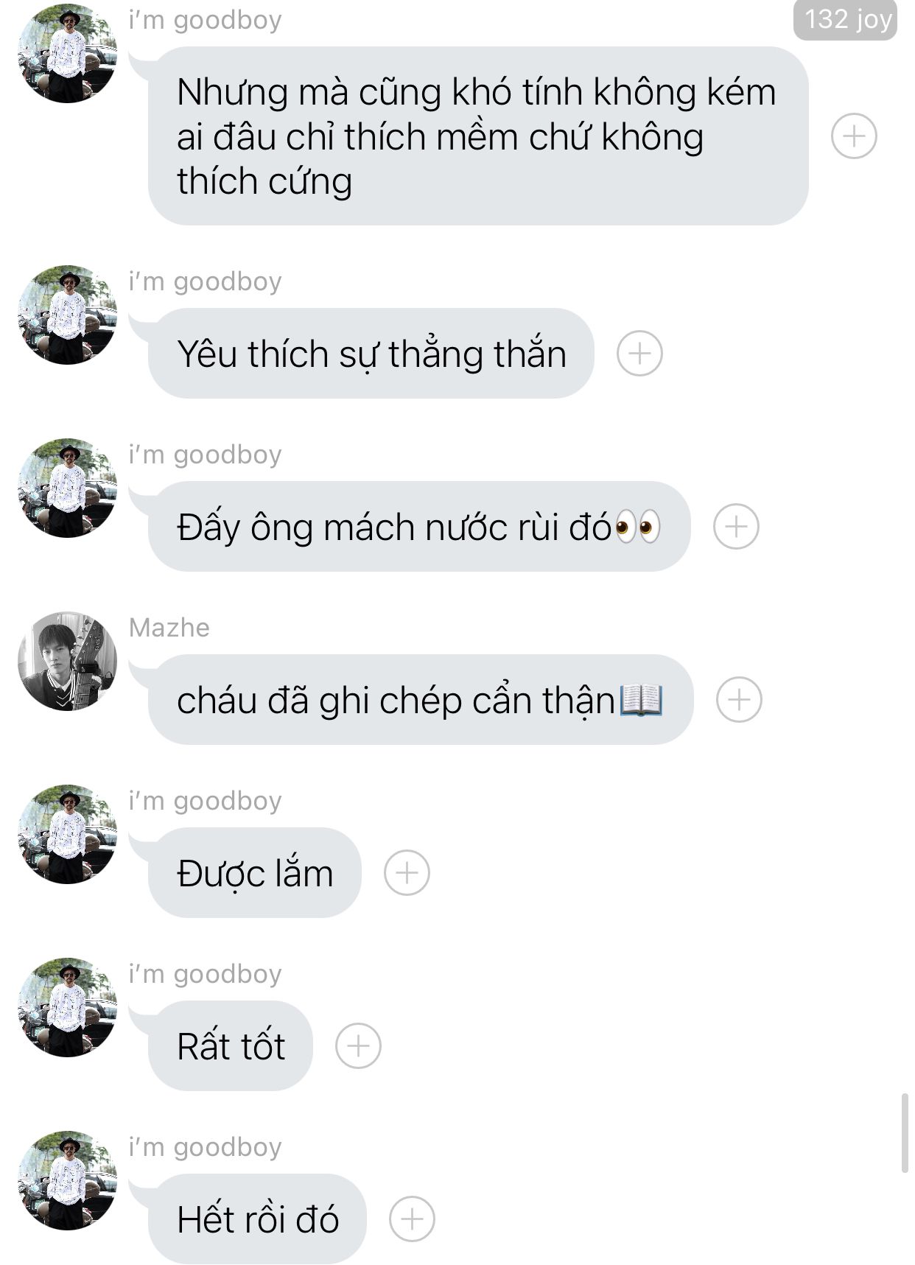Tap "i'm goodboy" name above "Được lắm"

click(x=206, y=801)
